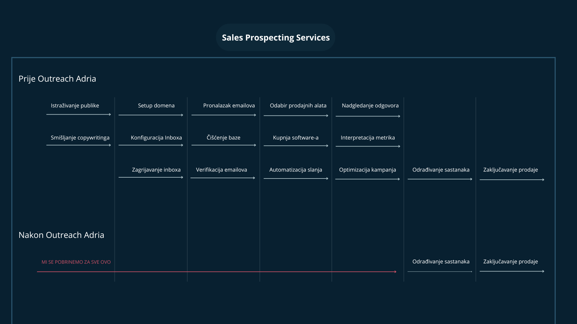Select the Kupnja software-a step

click(295, 138)
